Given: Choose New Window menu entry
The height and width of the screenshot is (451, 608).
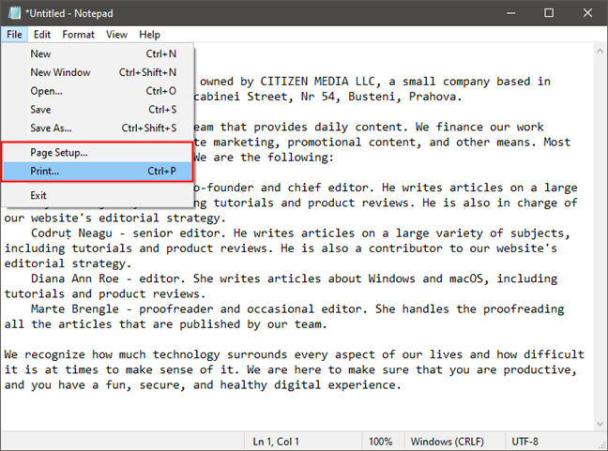Looking at the screenshot, I should point(98,72).
